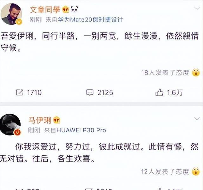Like the post with 1.6万 thumbs-up
Screen dimensions: 203x190
159,93
